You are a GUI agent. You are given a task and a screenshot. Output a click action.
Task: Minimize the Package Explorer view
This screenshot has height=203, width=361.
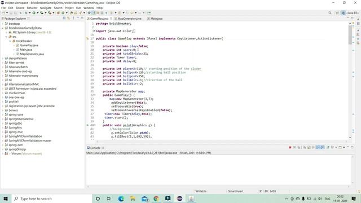78,18
